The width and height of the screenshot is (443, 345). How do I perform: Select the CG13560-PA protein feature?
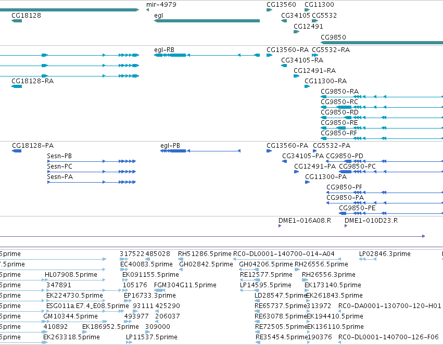pyautogui.click(x=269, y=151)
